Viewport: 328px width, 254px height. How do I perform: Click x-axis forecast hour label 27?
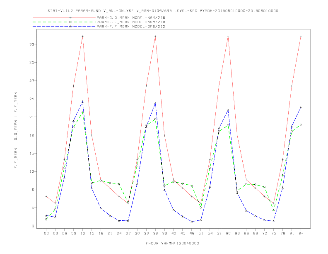click(x=128, y=233)
